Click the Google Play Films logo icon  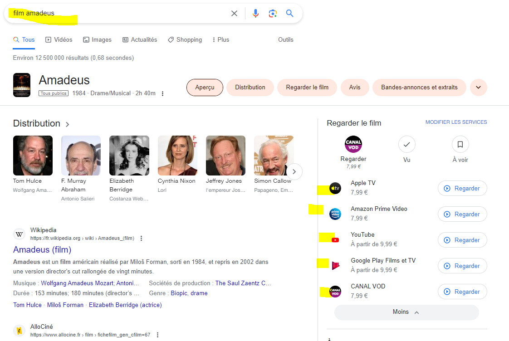tap(335, 266)
